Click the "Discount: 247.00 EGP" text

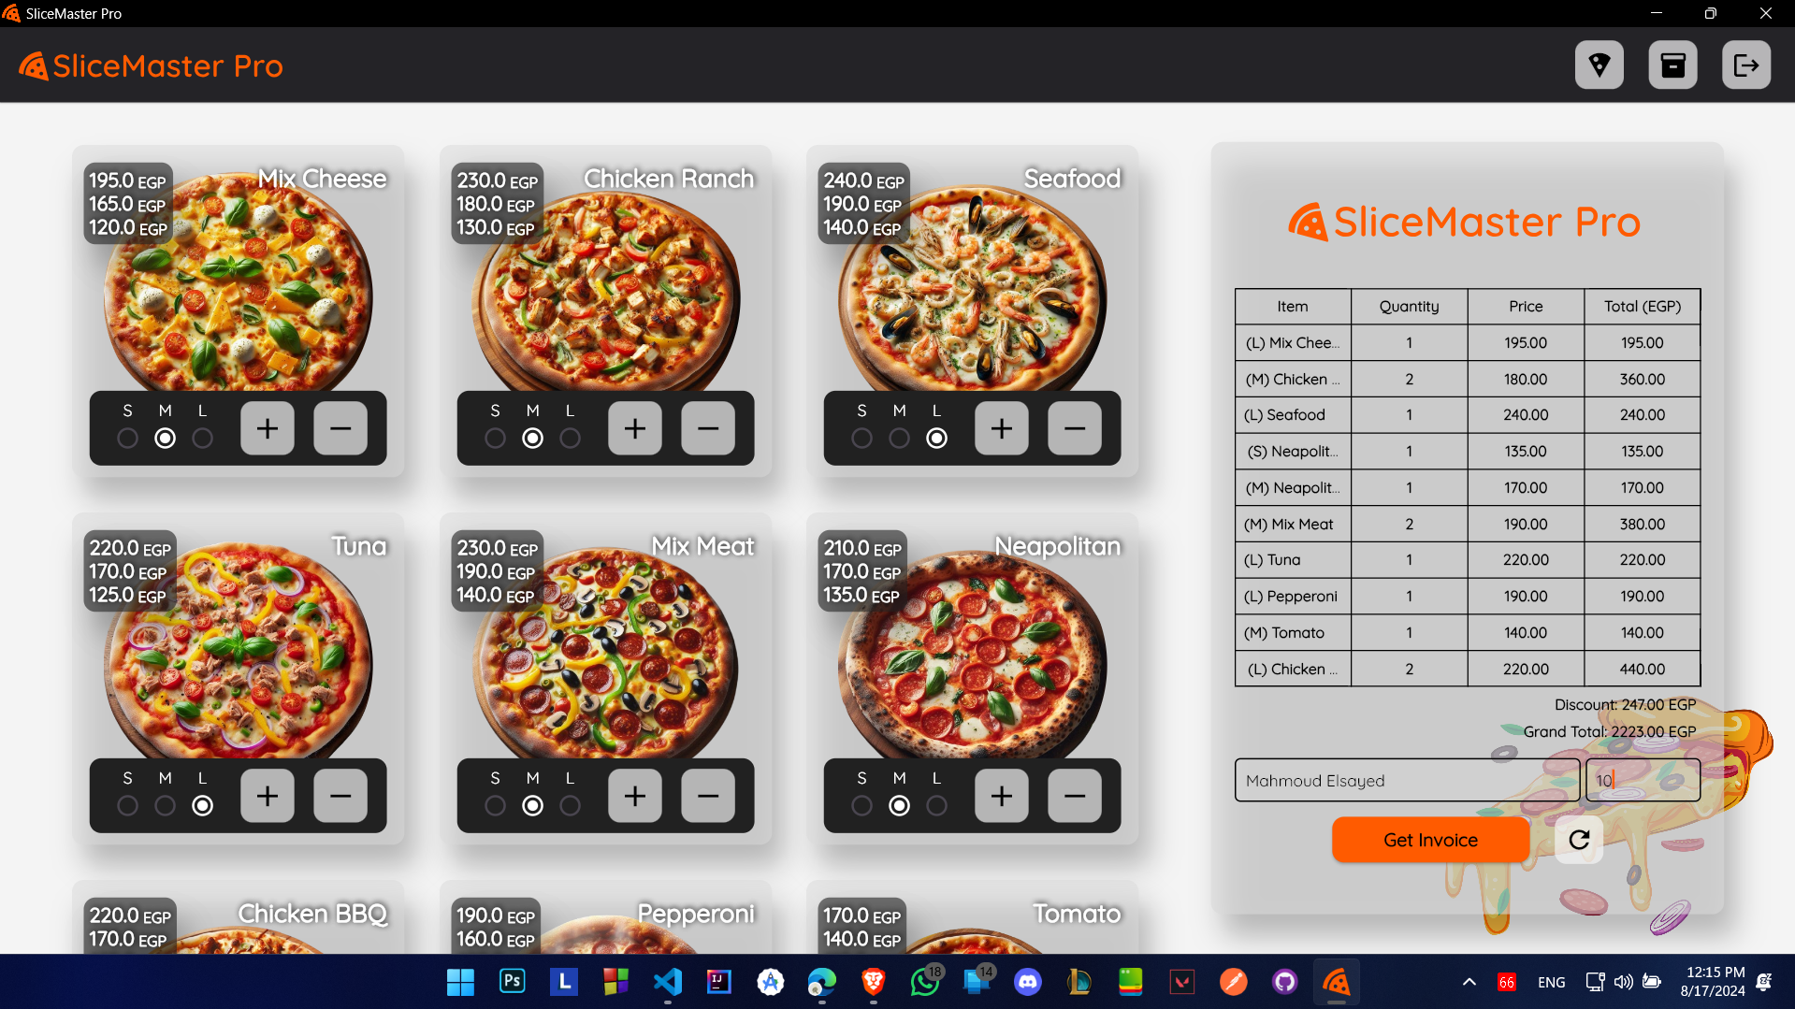[1625, 704]
